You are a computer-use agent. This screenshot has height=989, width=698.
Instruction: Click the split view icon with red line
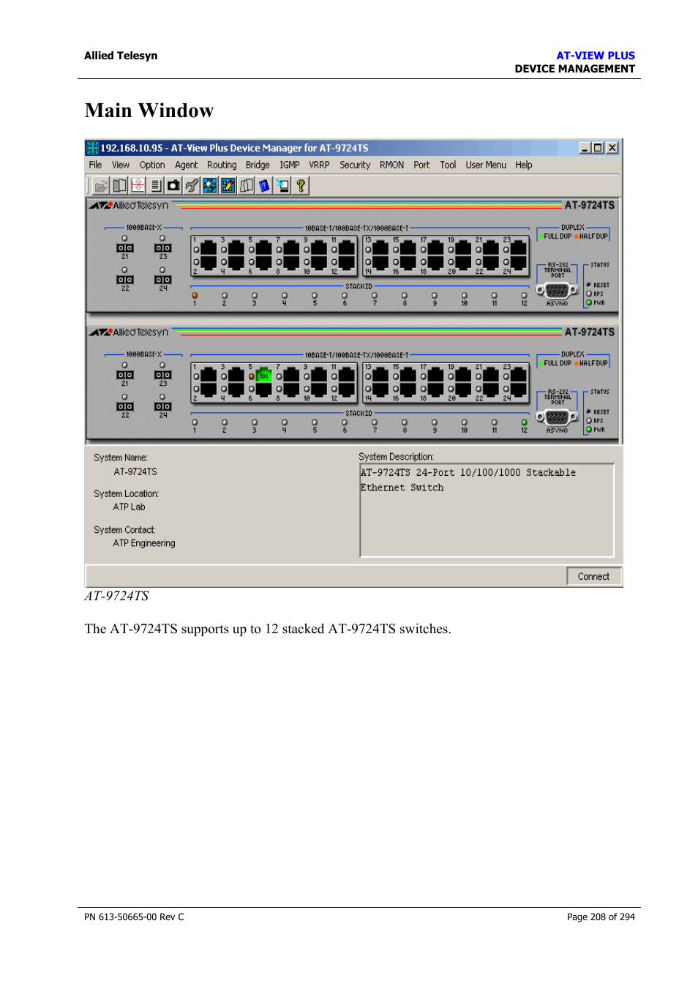(x=138, y=186)
